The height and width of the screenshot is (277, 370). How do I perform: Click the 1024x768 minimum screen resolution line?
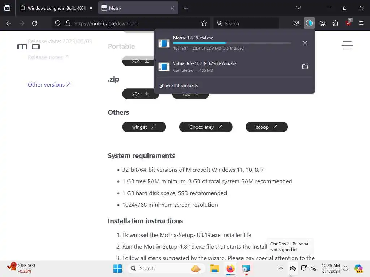[170, 205]
